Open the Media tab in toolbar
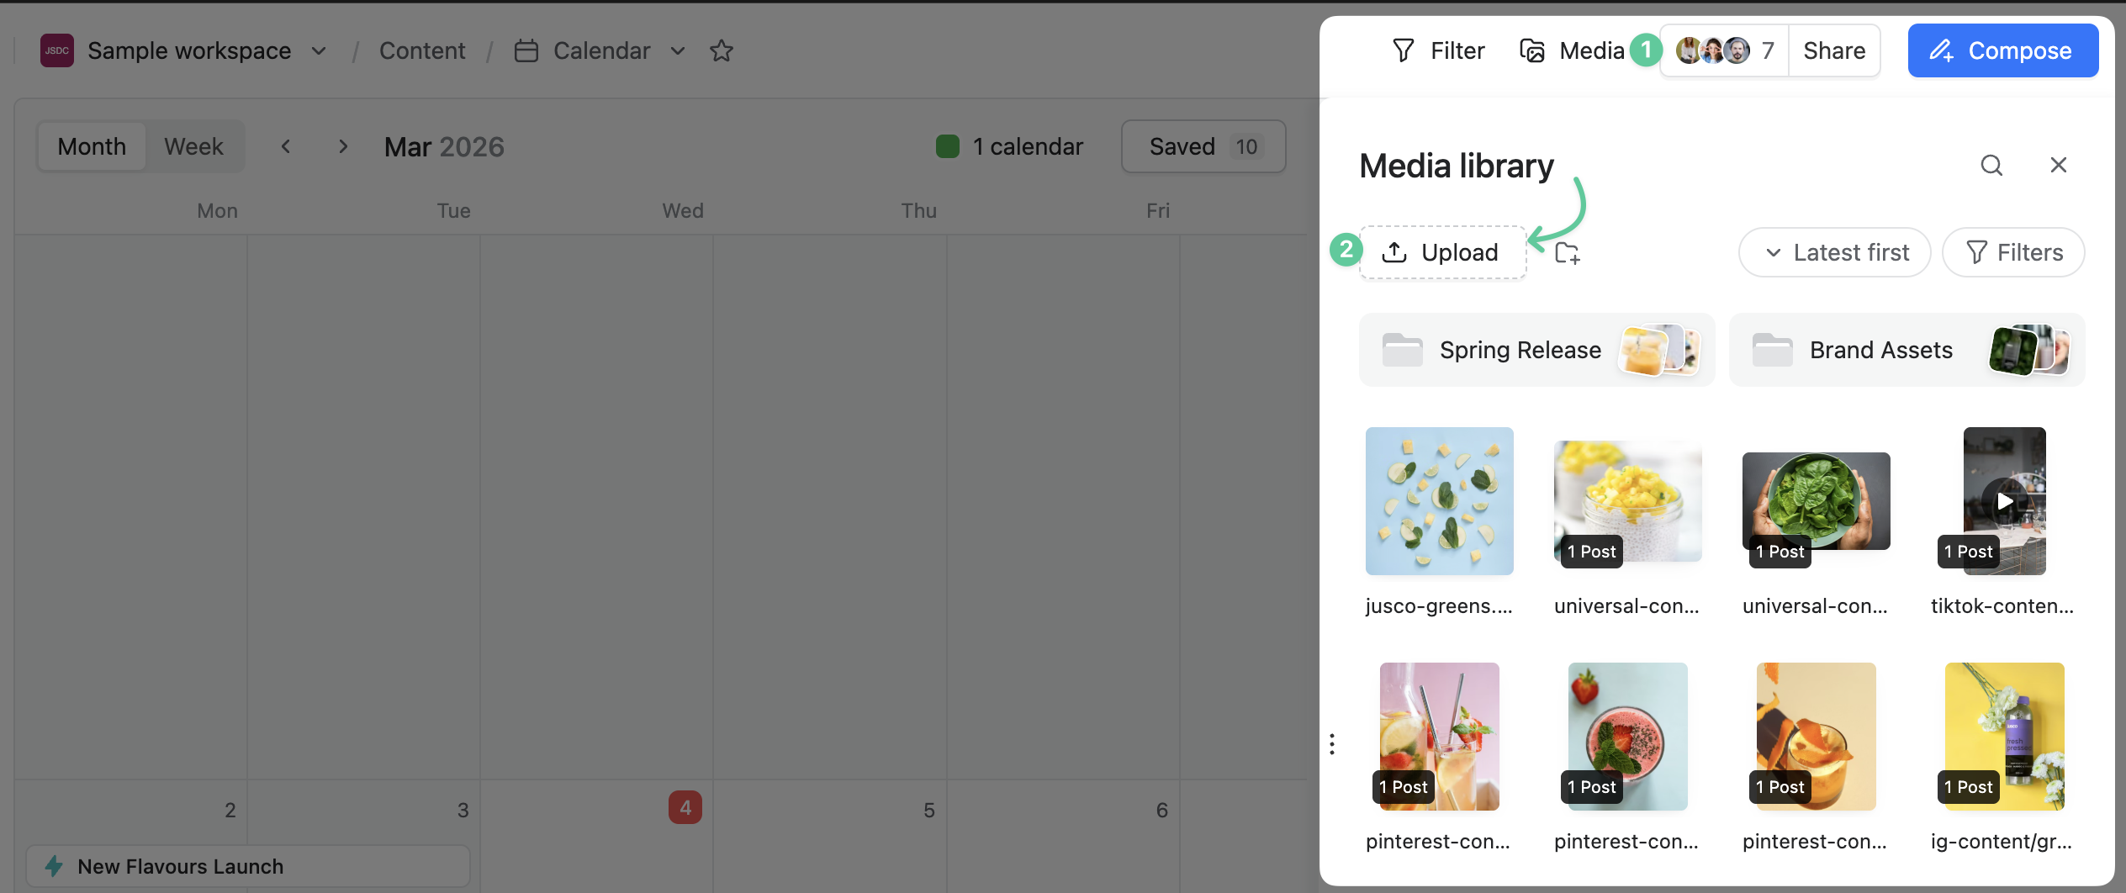Image resolution: width=2126 pixels, height=893 pixels. pos(1572,51)
